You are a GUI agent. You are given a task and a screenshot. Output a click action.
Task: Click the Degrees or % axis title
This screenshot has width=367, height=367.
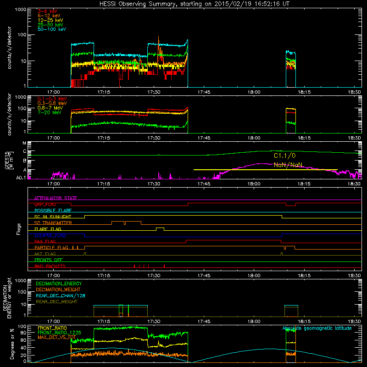click(12, 344)
